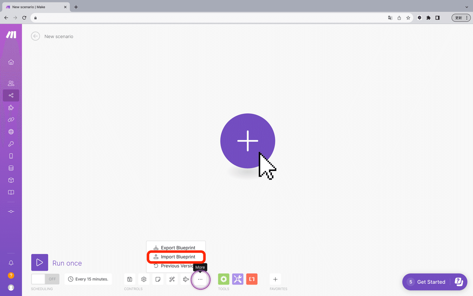Open the browser extensions puzzle icon
473x296 pixels.
(428, 18)
